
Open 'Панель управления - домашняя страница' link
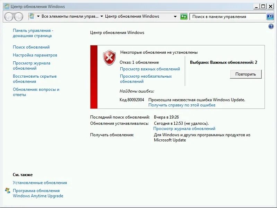[33, 33]
